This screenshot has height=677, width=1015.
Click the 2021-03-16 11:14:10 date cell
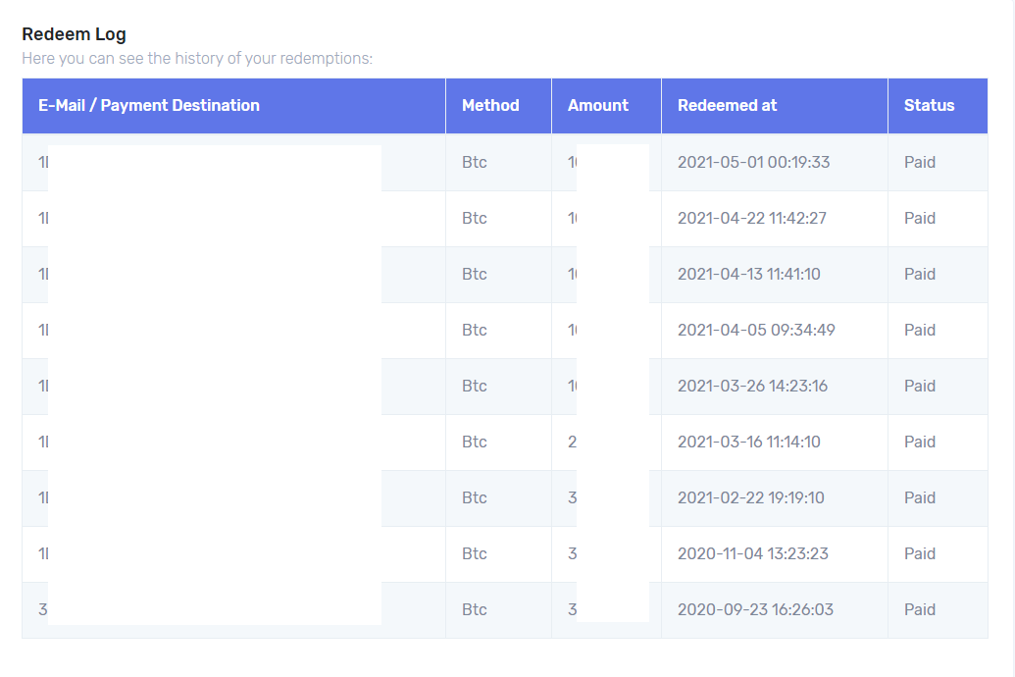[748, 442]
